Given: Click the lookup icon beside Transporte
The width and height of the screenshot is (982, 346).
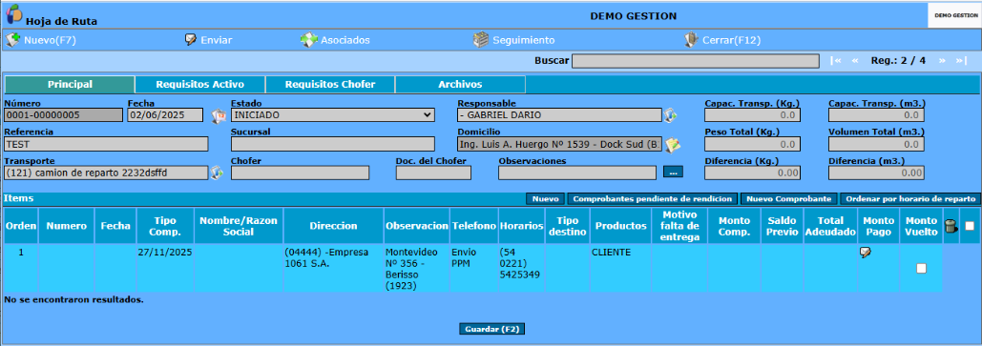Looking at the screenshot, I should coord(217,173).
